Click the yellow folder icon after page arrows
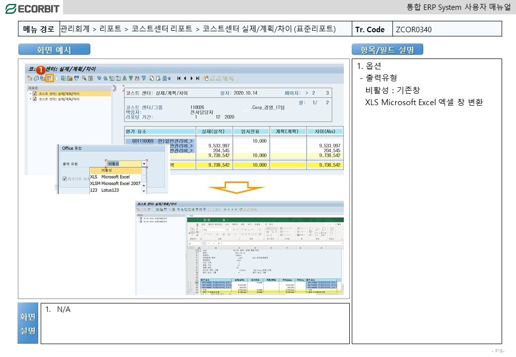Image resolution: width=516 pixels, height=357 pixels. 206,78
